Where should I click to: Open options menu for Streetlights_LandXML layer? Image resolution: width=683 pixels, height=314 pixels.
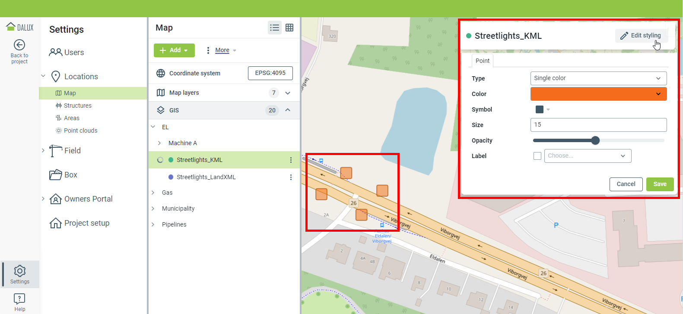(291, 177)
